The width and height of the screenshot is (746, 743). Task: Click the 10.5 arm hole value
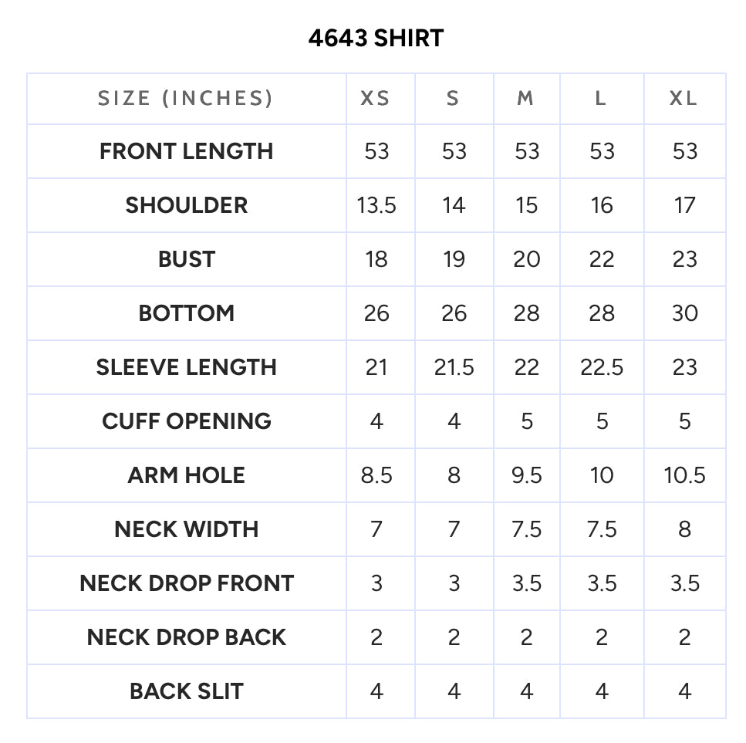[684, 475]
